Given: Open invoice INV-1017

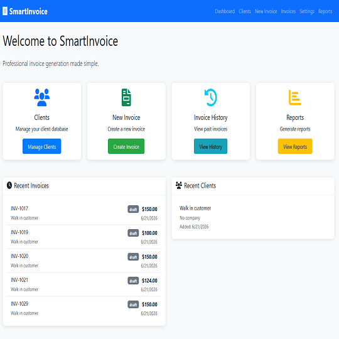Looking at the screenshot, I should (84, 213).
